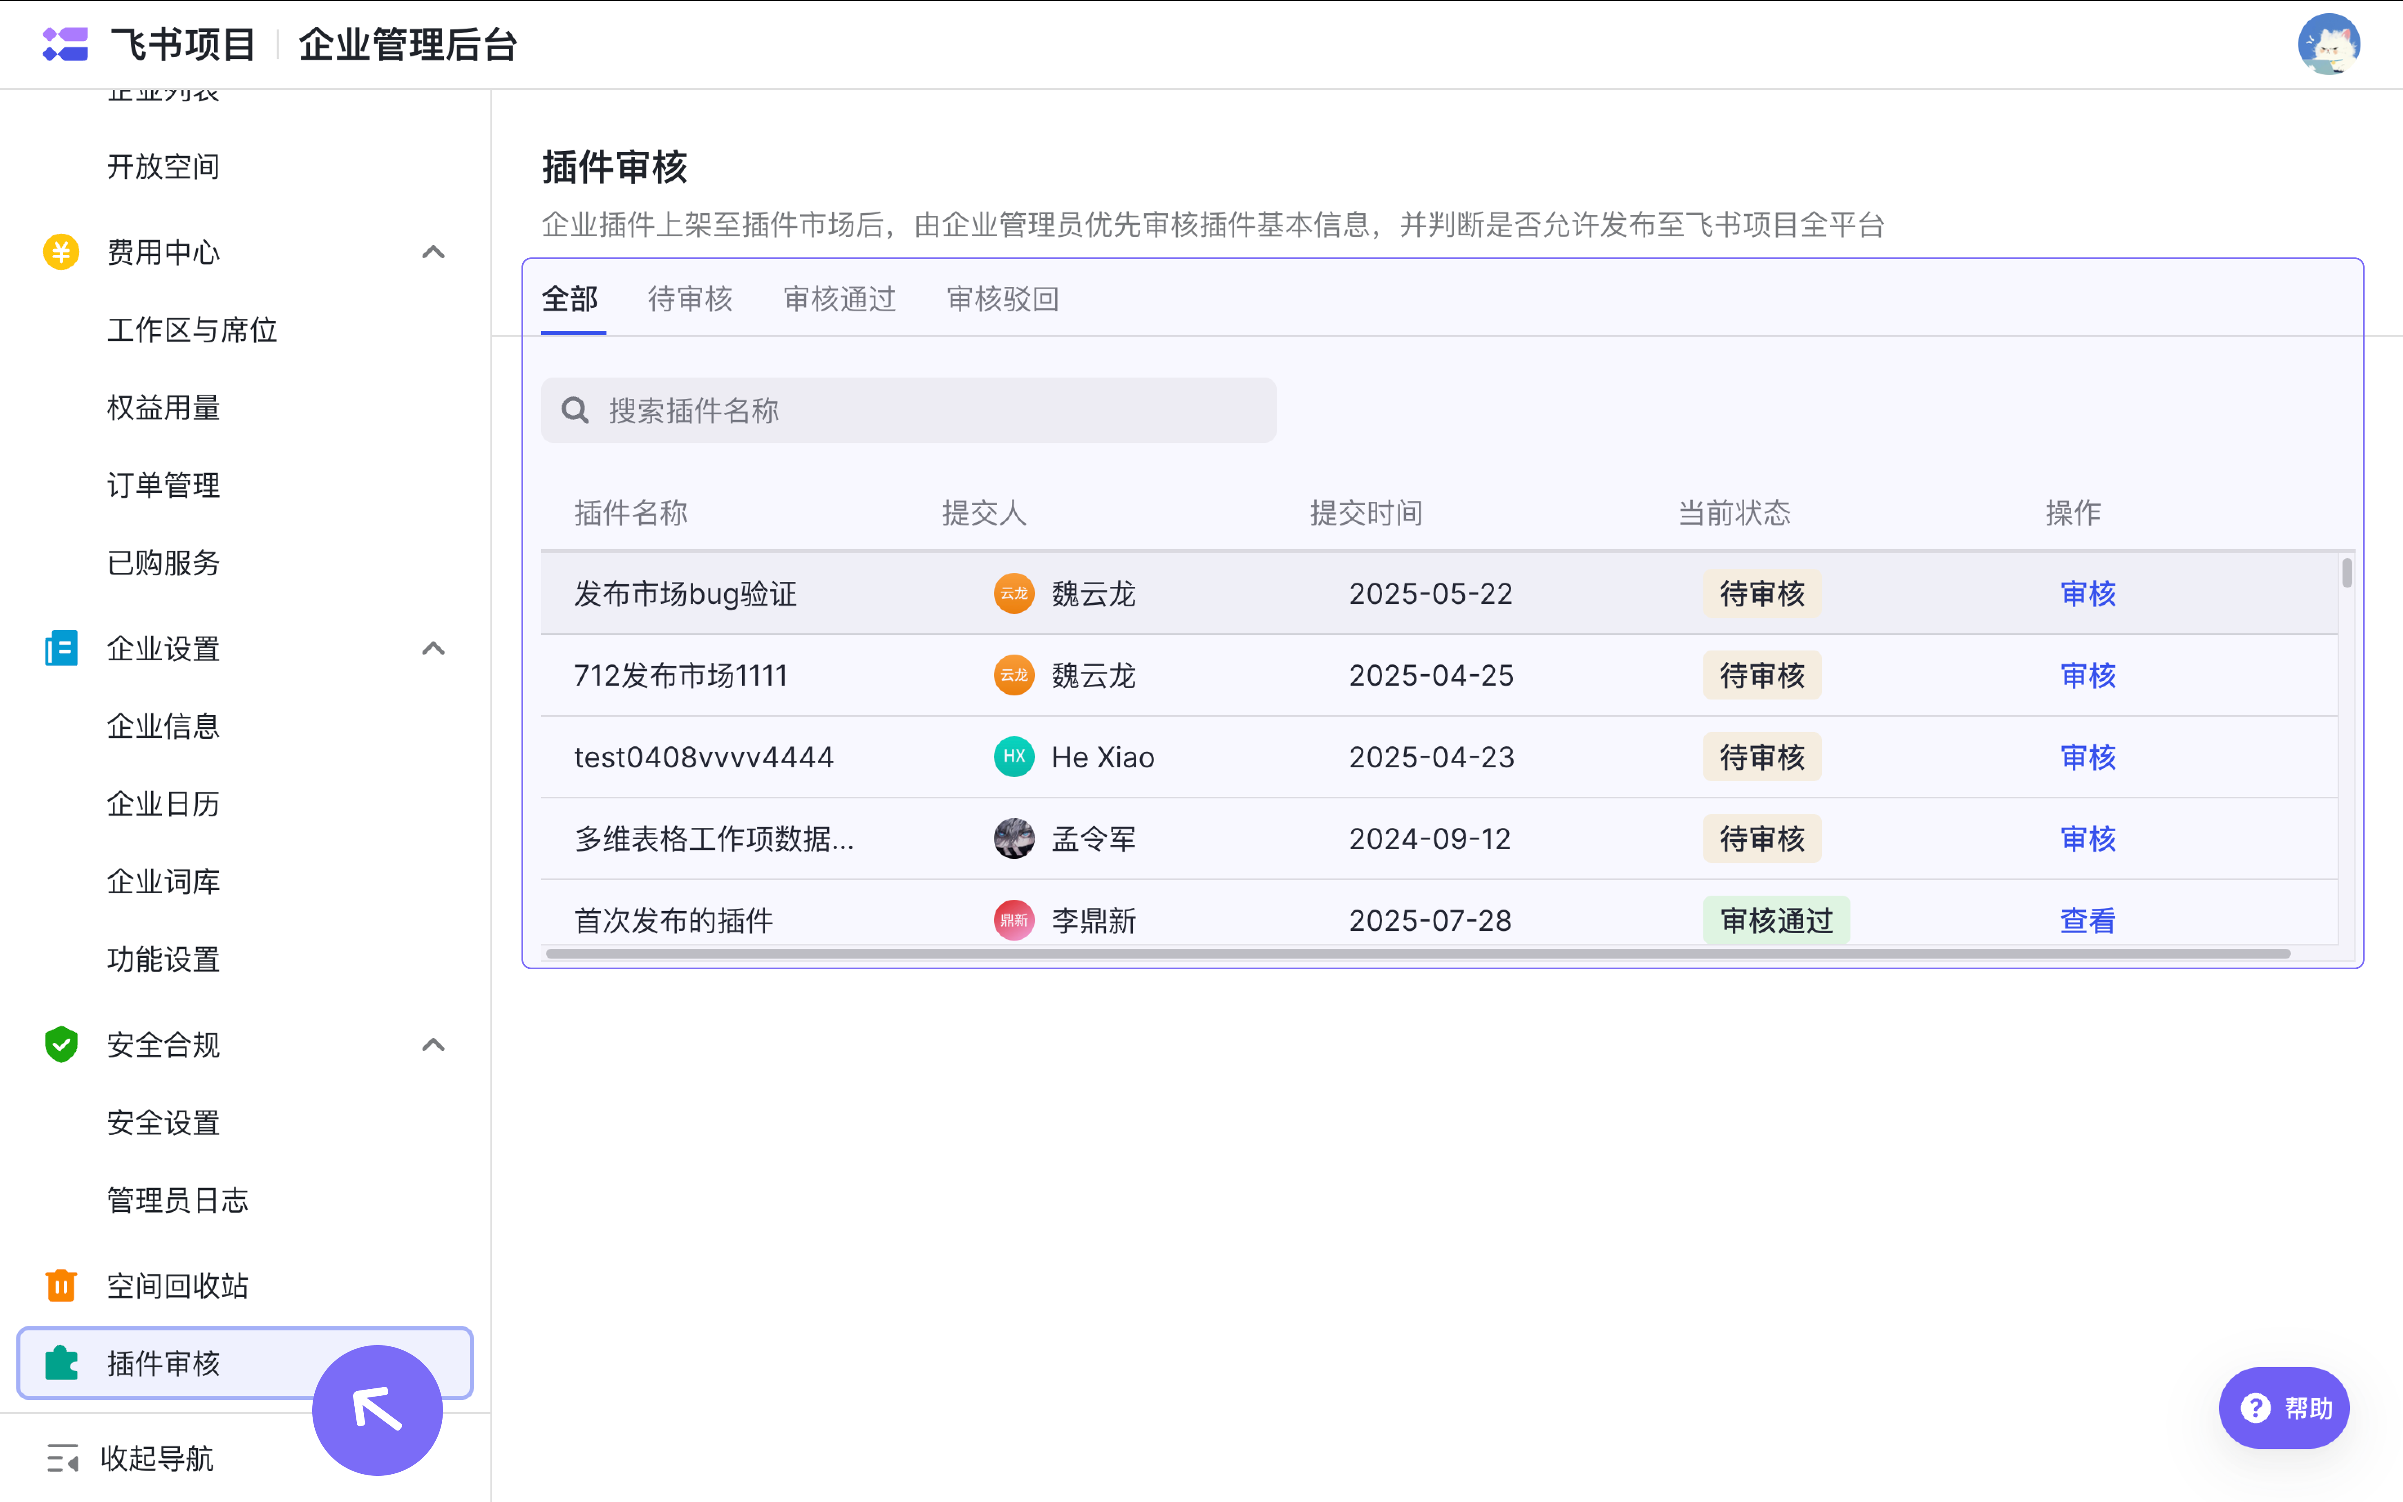Click 审核 for 发布市场bug验证

click(2088, 594)
